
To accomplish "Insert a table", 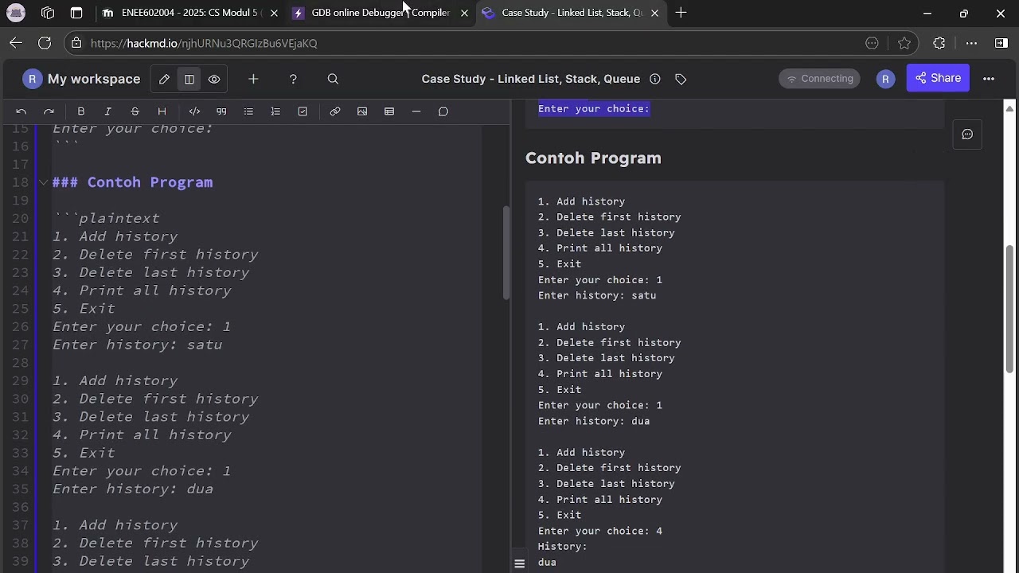I will click(x=389, y=111).
